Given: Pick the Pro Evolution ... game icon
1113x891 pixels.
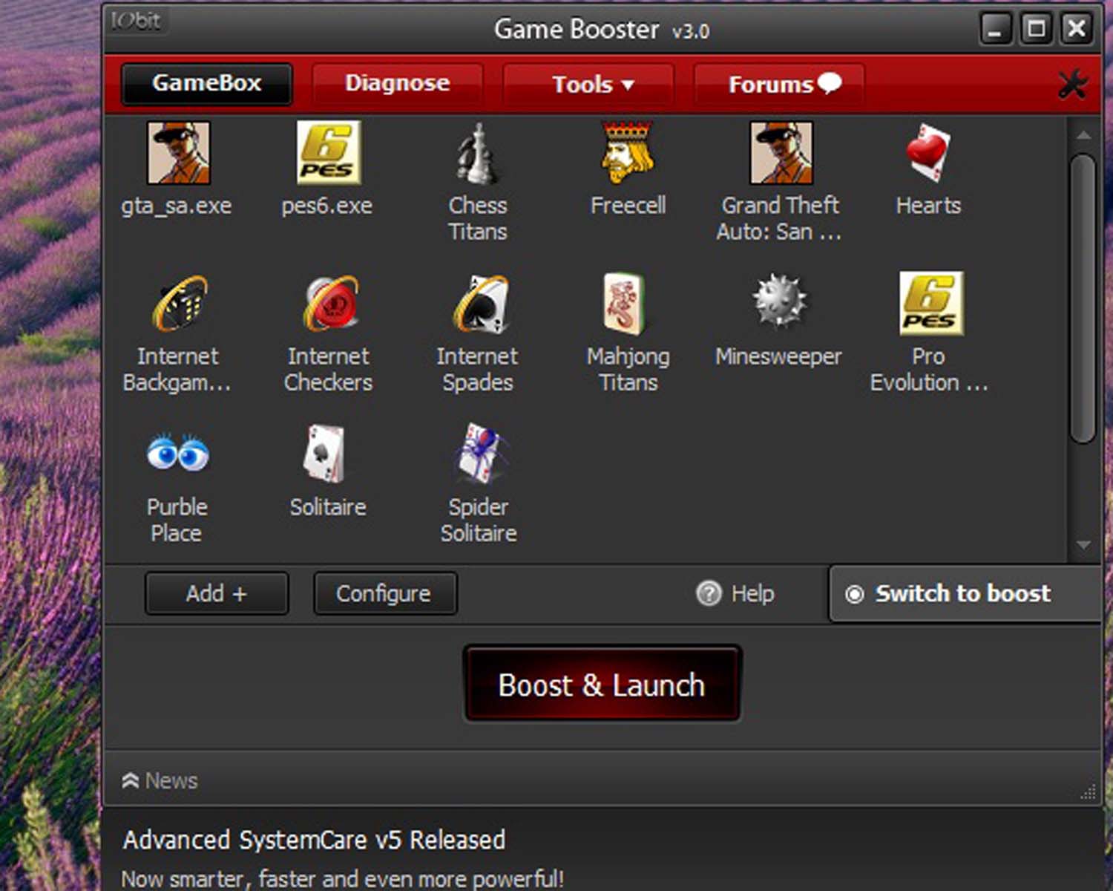Looking at the screenshot, I should click(931, 303).
